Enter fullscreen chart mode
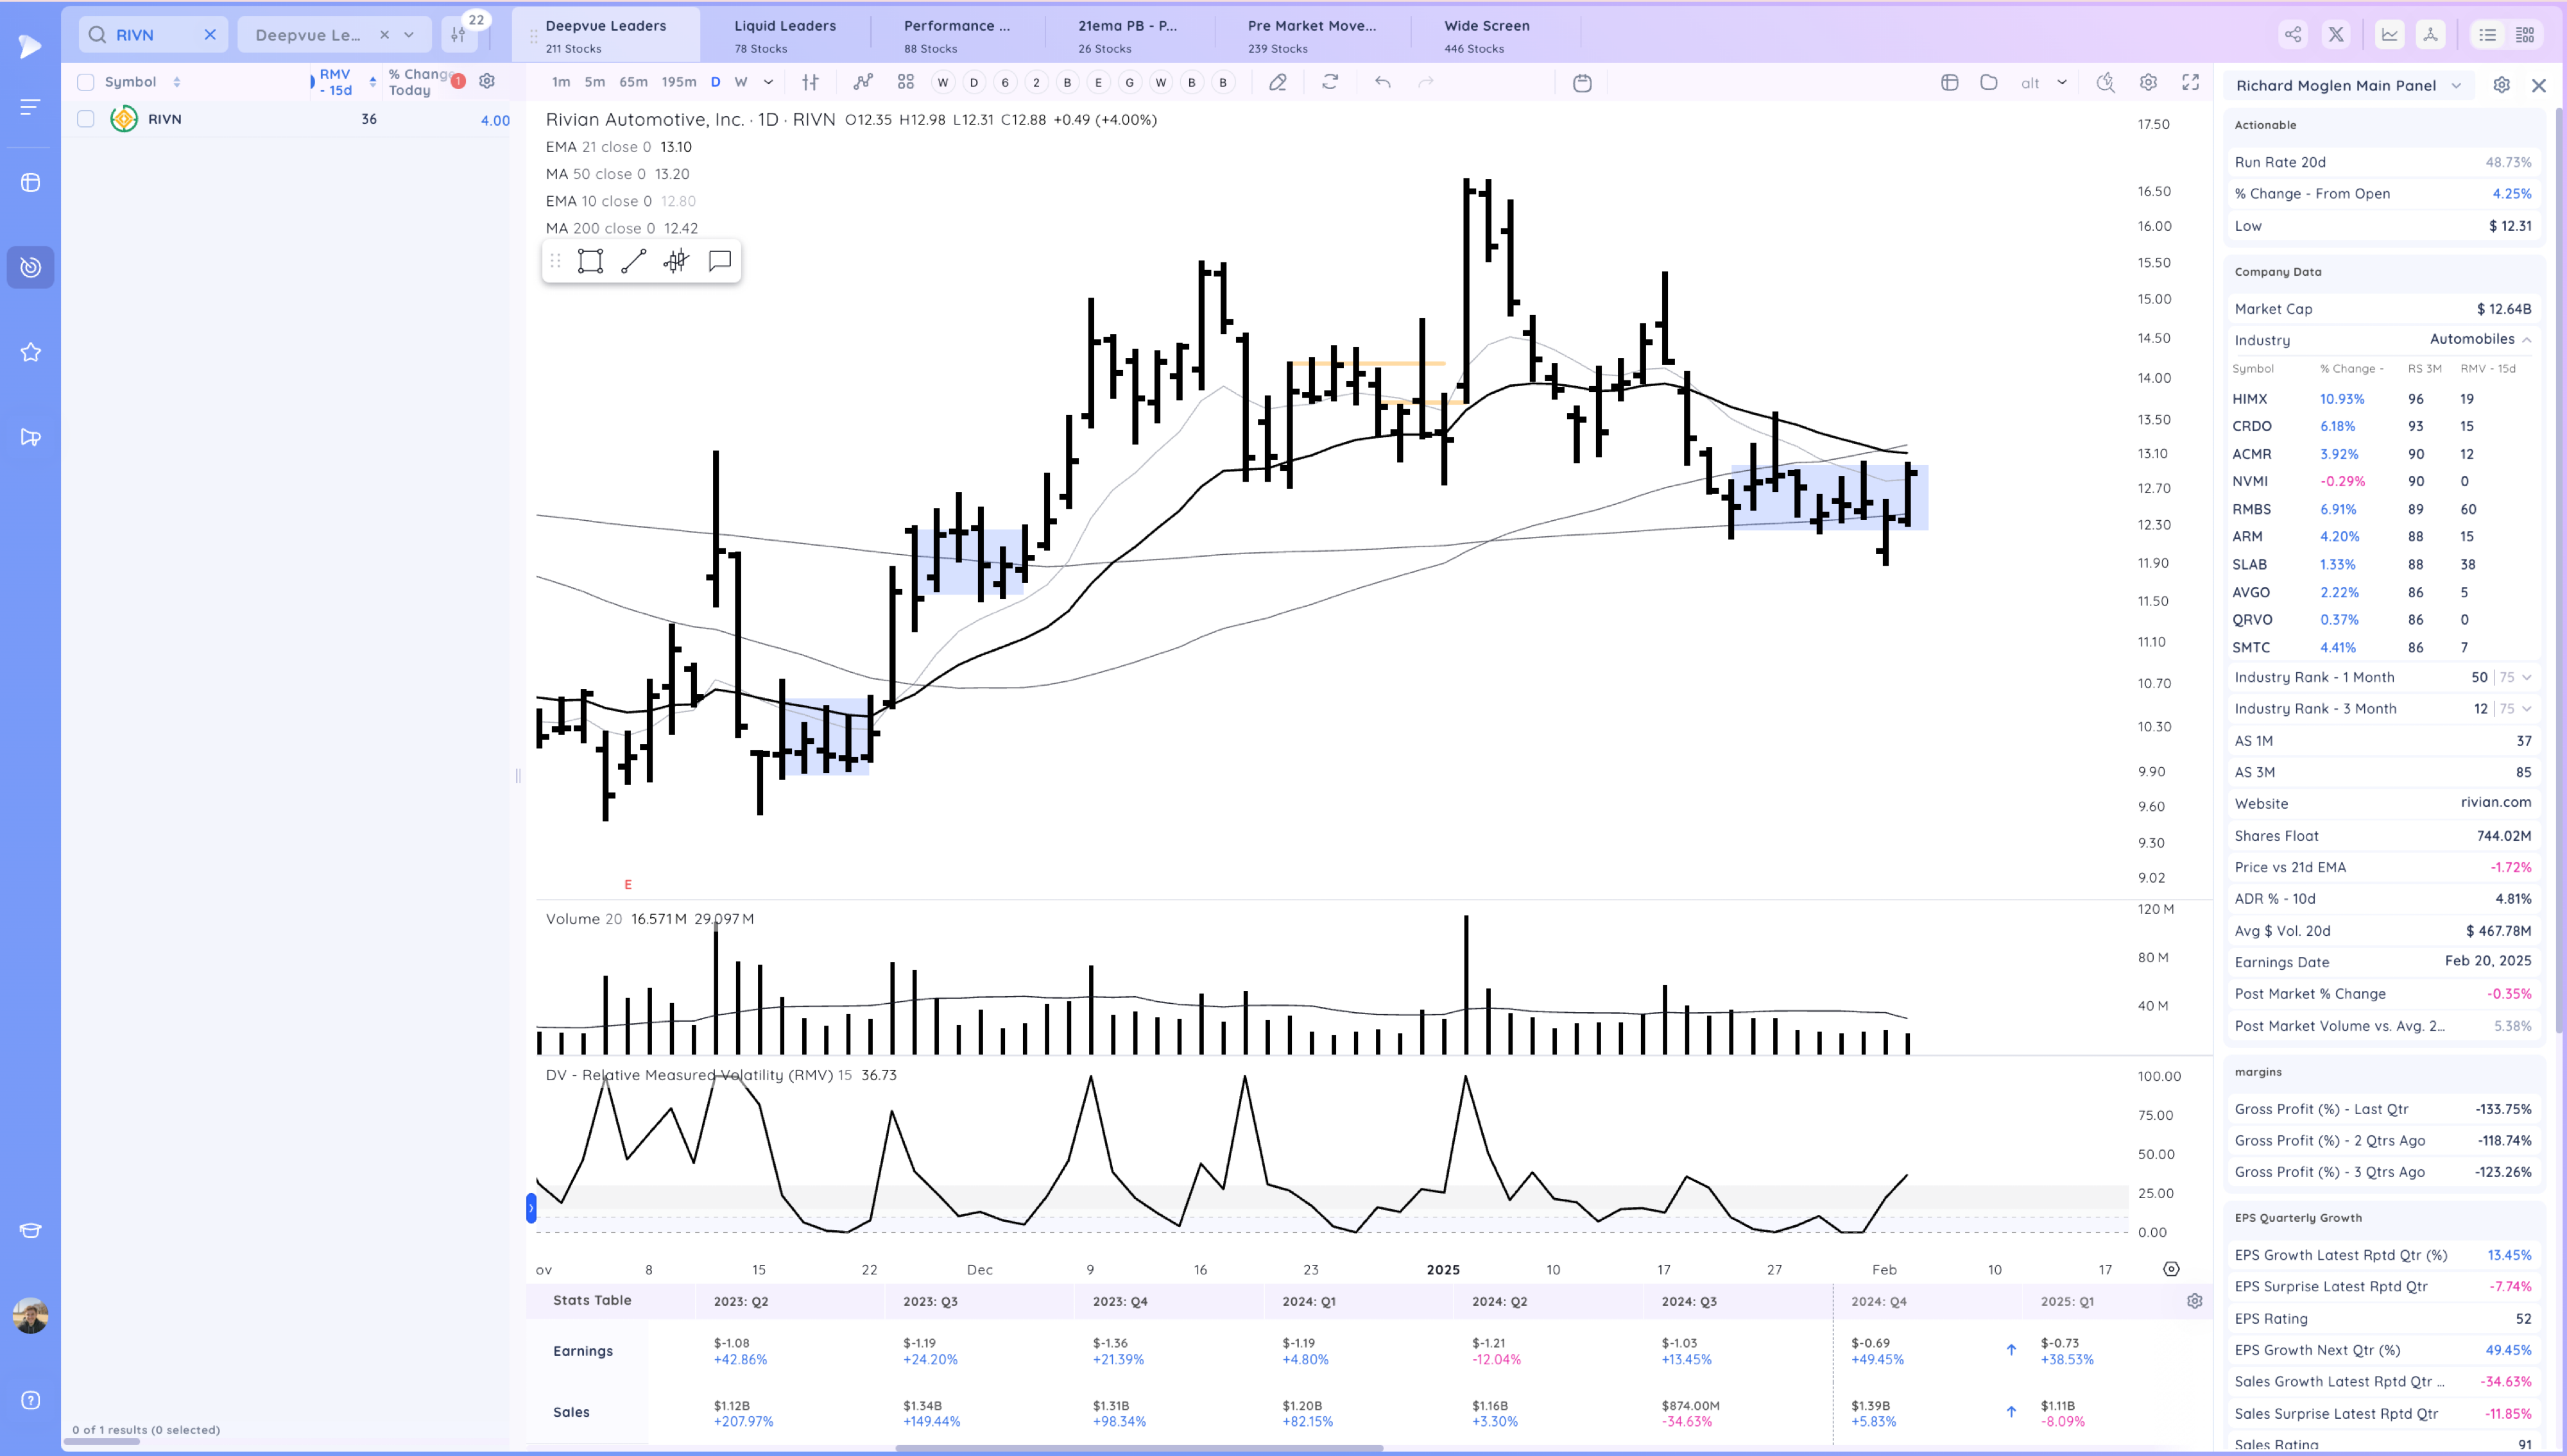Image resolution: width=2567 pixels, height=1456 pixels. pyautogui.click(x=2190, y=82)
